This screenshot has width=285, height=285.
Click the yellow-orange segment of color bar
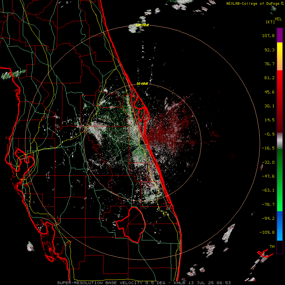point(280,56)
